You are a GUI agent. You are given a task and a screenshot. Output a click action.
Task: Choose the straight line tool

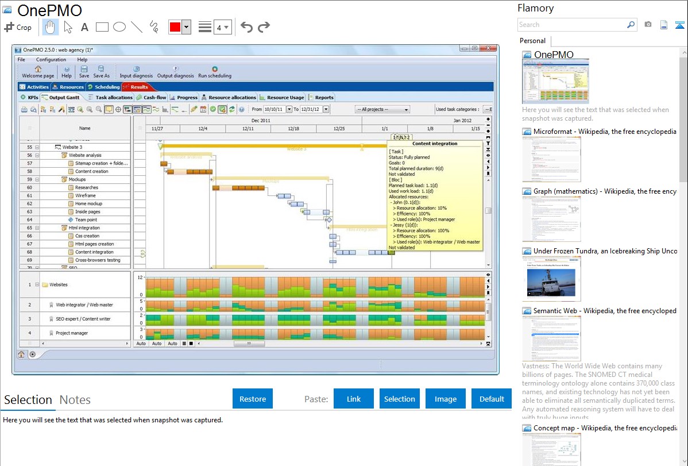coord(137,27)
